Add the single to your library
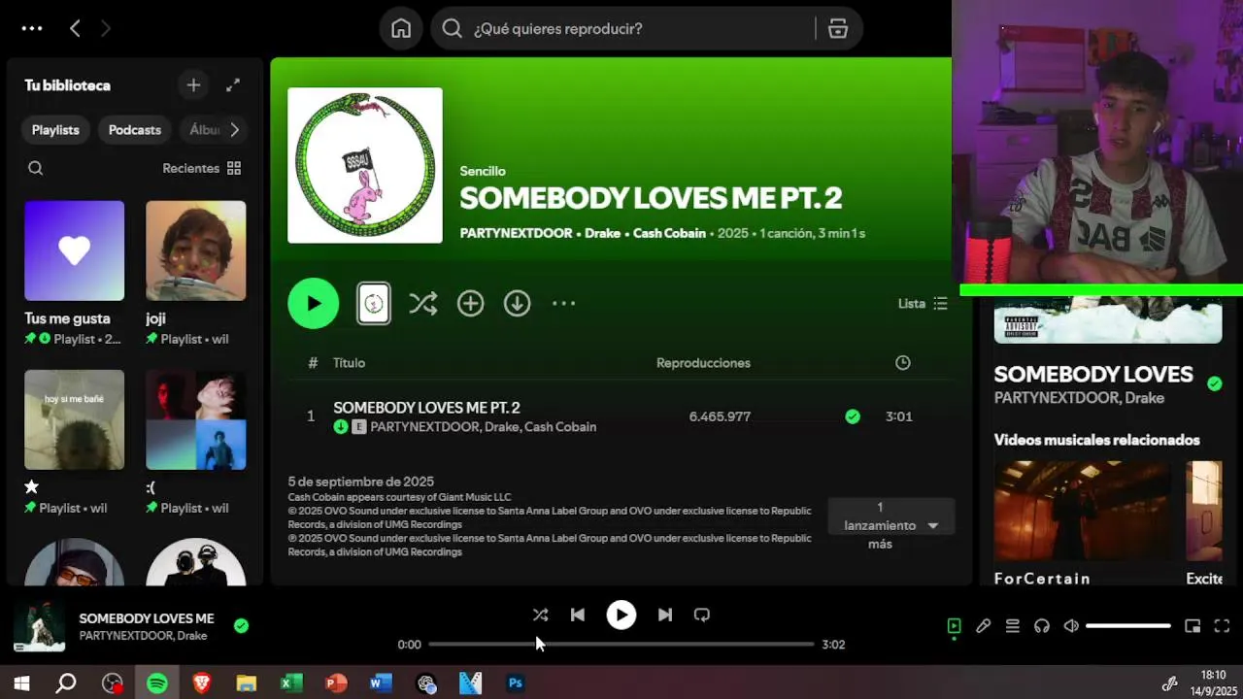Image resolution: width=1243 pixels, height=699 pixels. [x=470, y=304]
